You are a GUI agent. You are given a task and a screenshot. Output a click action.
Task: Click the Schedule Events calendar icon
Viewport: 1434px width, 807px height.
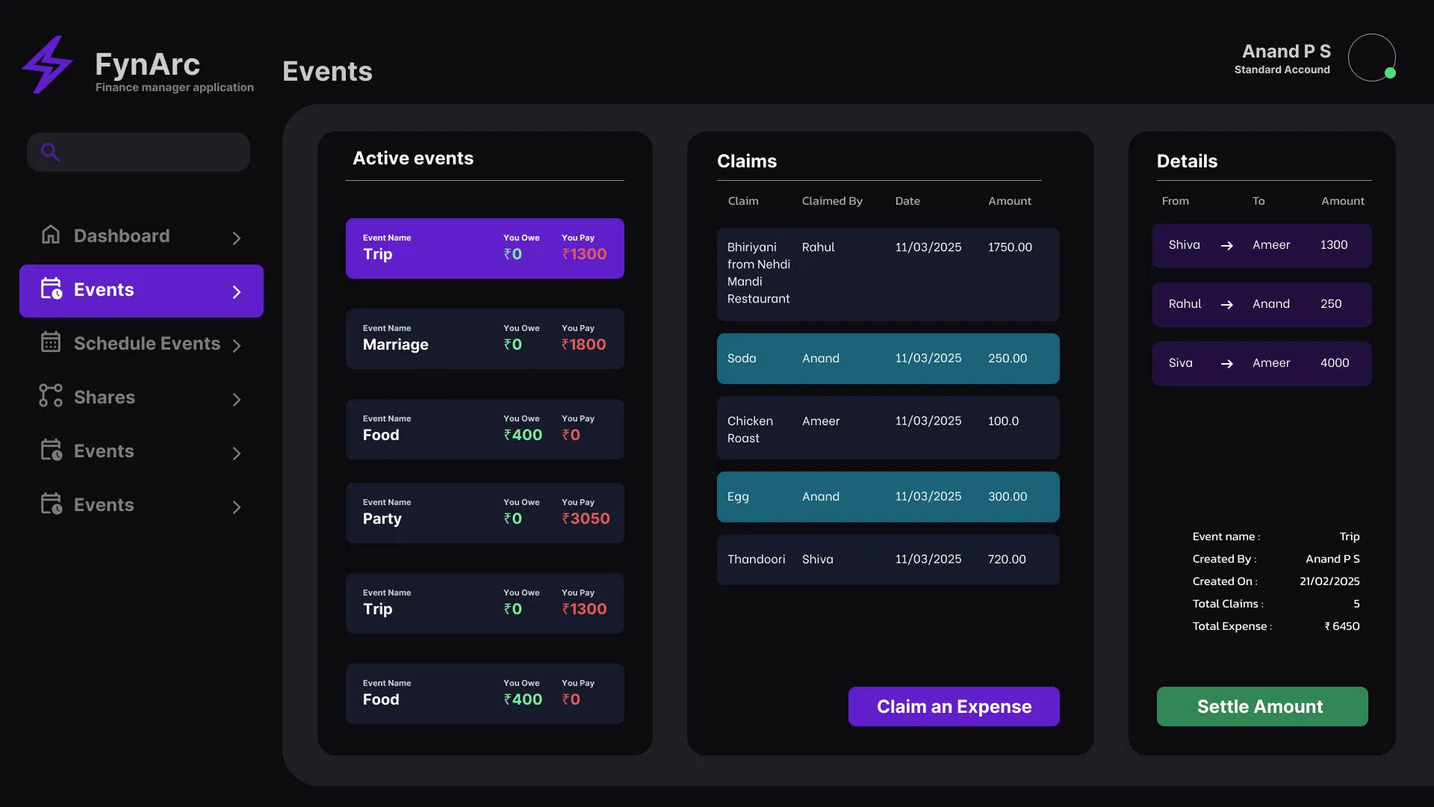(x=50, y=342)
